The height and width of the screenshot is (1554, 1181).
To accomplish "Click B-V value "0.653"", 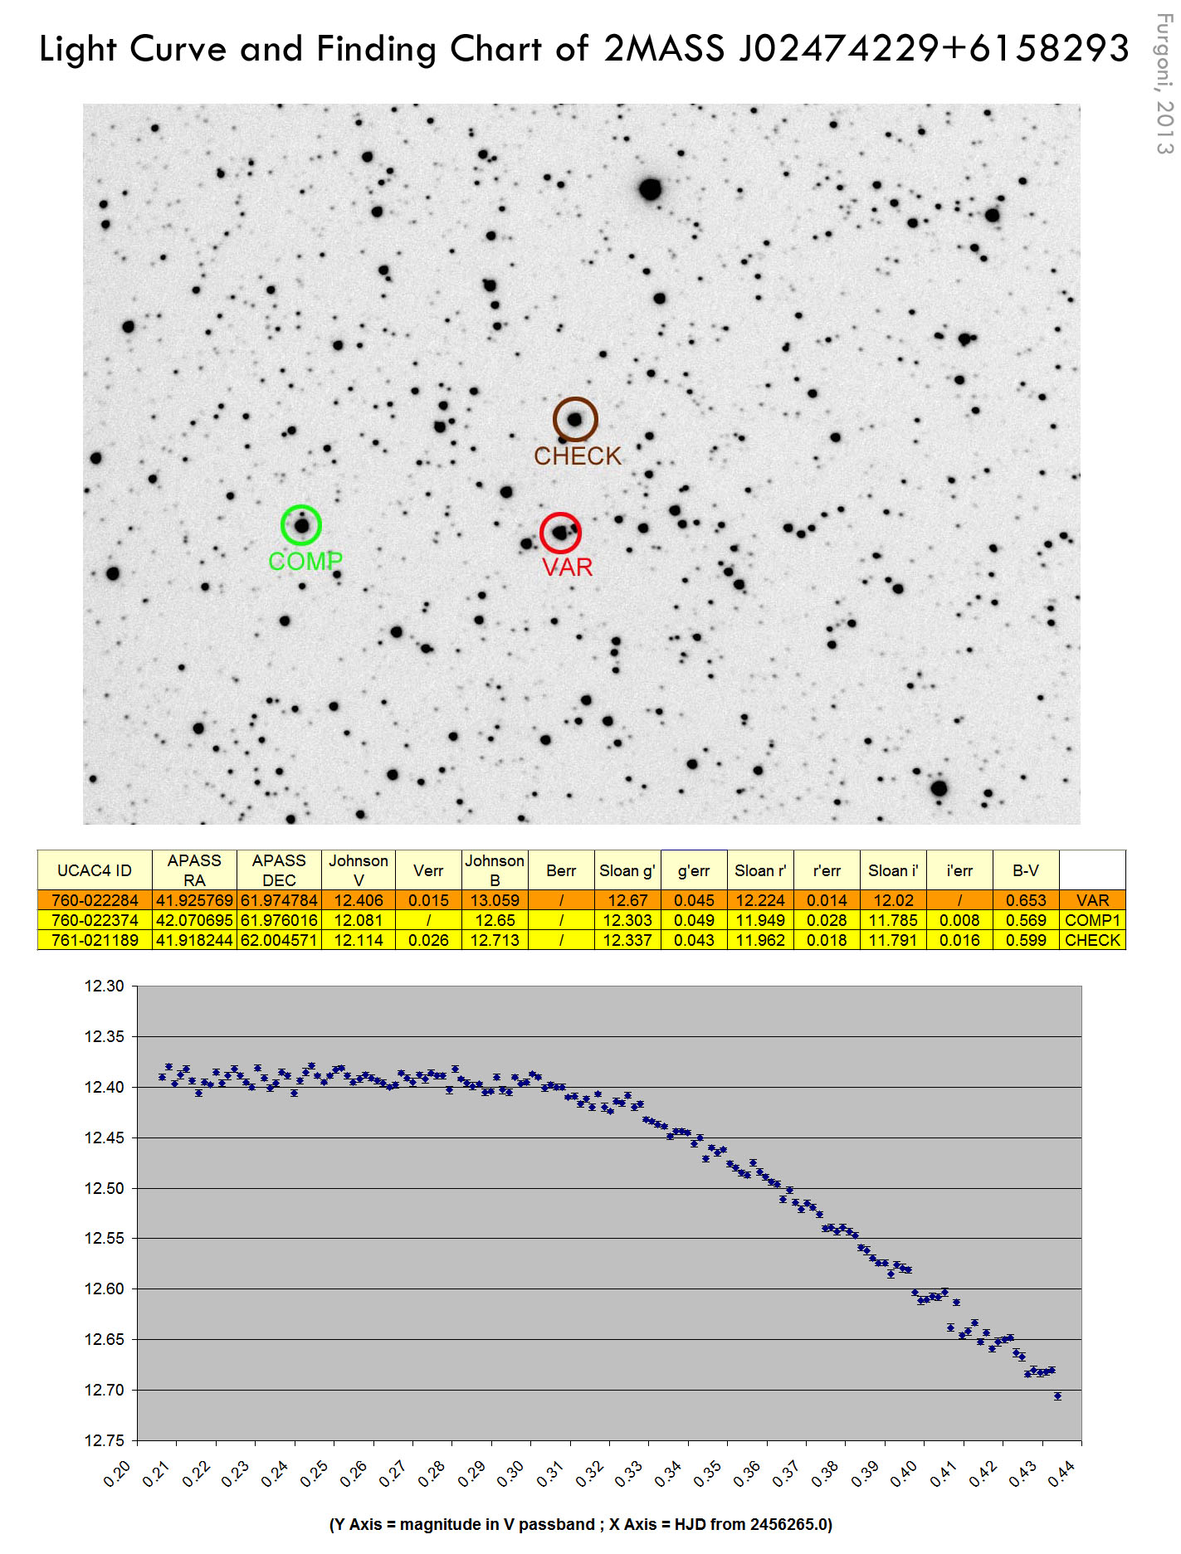I will pyautogui.click(x=1026, y=900).
